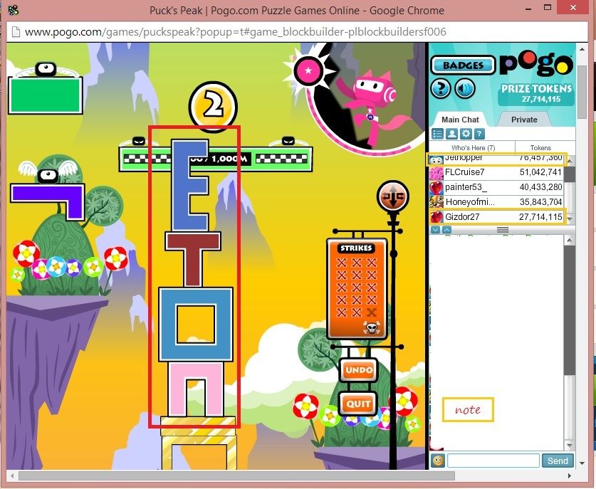Click Honeyofmi... avatar picture
Screen dimensions: 596x489
point(436,202)
